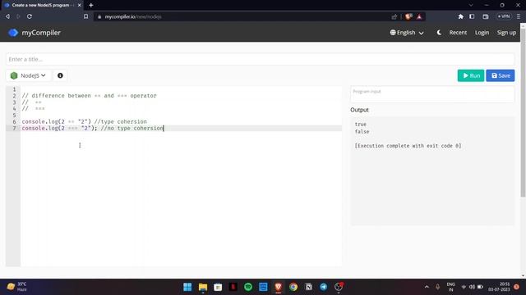Open the tab search chevron dropdown
Viewport: 526px width, 295px height.
coord(471,5)
